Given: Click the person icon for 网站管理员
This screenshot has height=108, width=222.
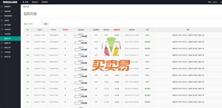Looking at the screenshot, I should coord(2,16).
